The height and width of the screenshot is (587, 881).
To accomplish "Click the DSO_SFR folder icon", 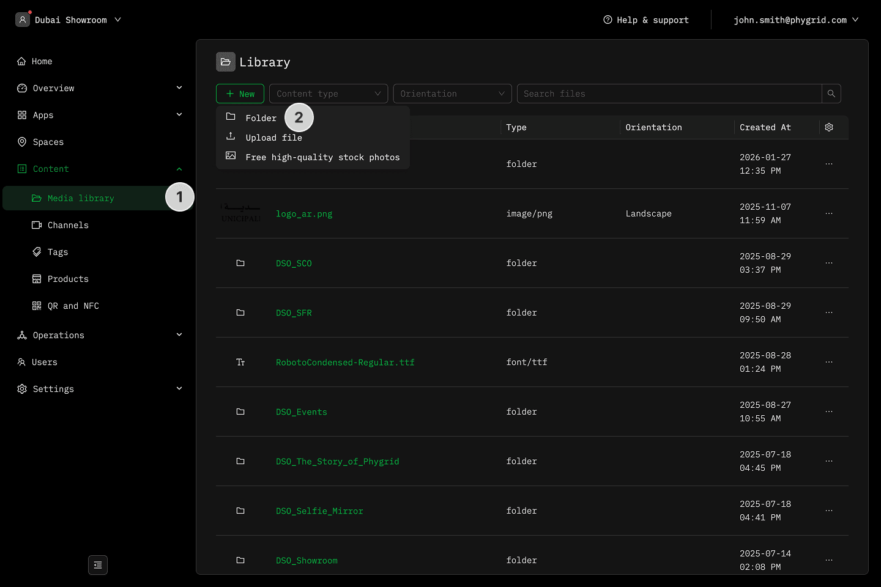I will 240,312.
